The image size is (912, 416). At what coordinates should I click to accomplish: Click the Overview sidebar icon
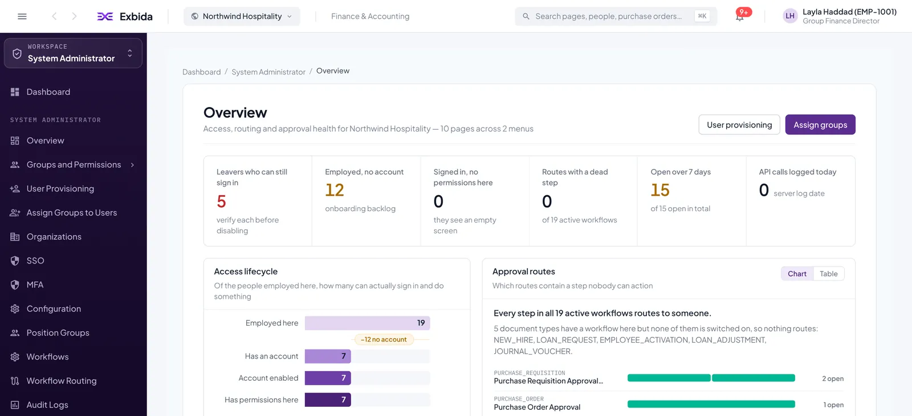tap(15, 141)
